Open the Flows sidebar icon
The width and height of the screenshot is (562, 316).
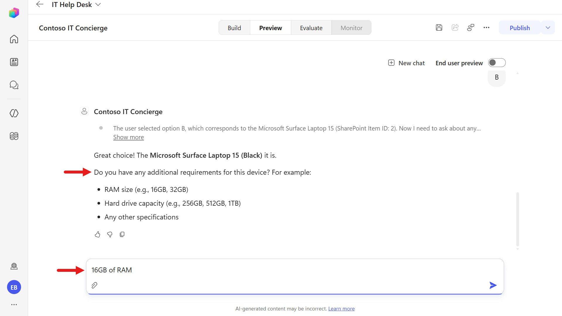click(14, 136)
